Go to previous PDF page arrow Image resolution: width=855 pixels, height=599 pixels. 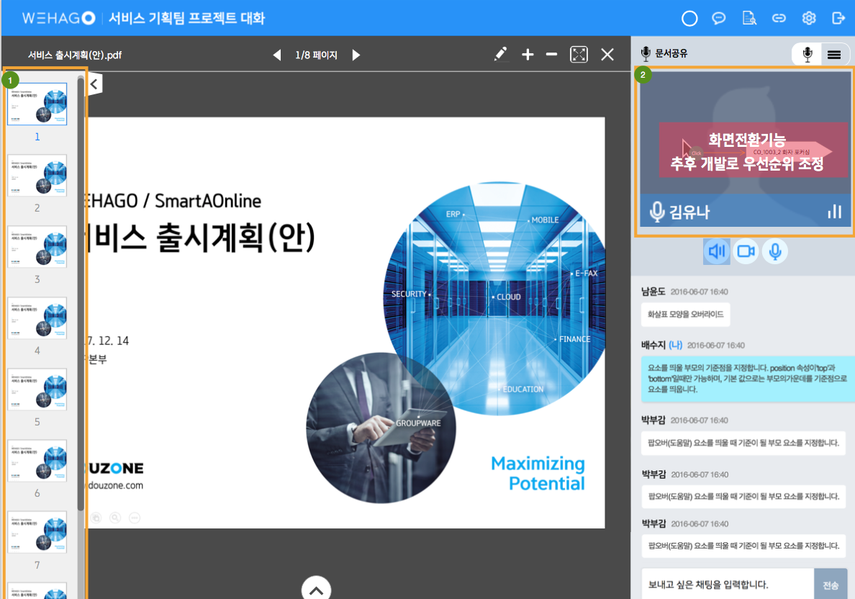click(277, 55)
